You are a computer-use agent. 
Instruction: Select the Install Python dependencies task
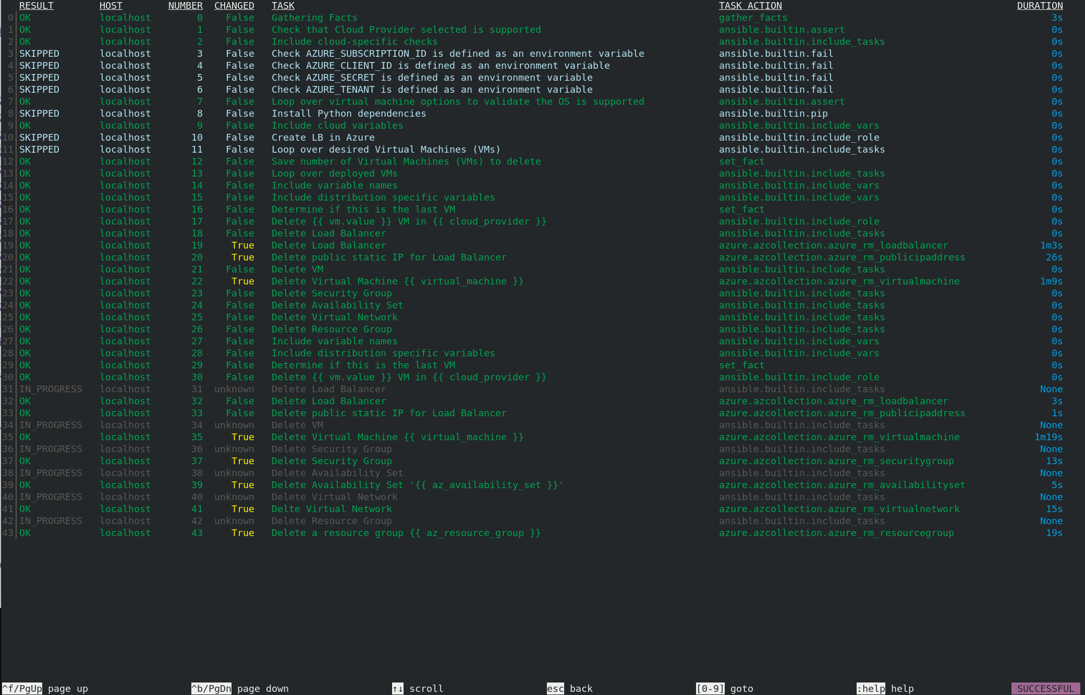[x=348, y=114]
